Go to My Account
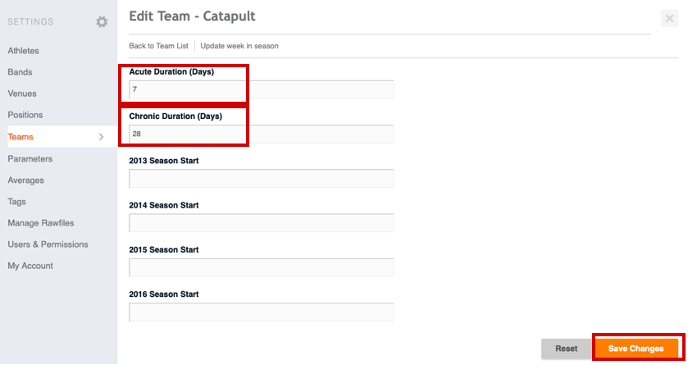Viewport: 688px width, 365px height. [30, 266]
